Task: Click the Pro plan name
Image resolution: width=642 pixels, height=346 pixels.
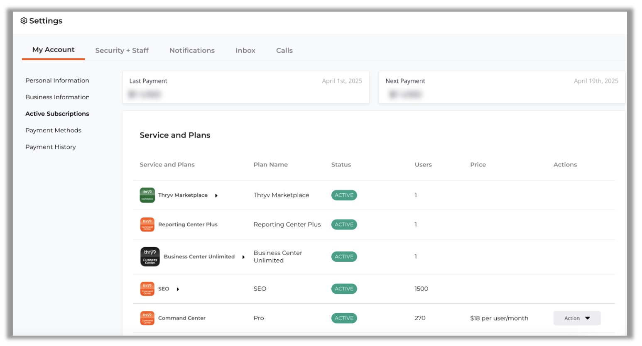Action: [259, 318]
